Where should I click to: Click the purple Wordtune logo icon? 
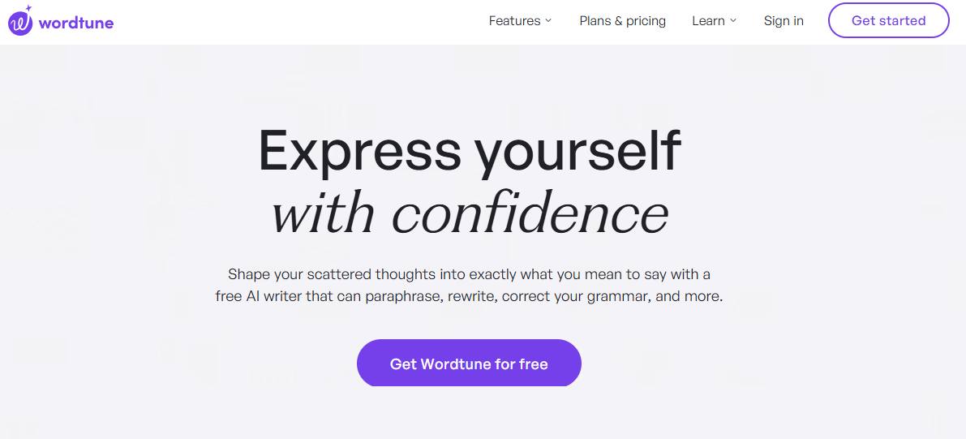tap(19, 22)
